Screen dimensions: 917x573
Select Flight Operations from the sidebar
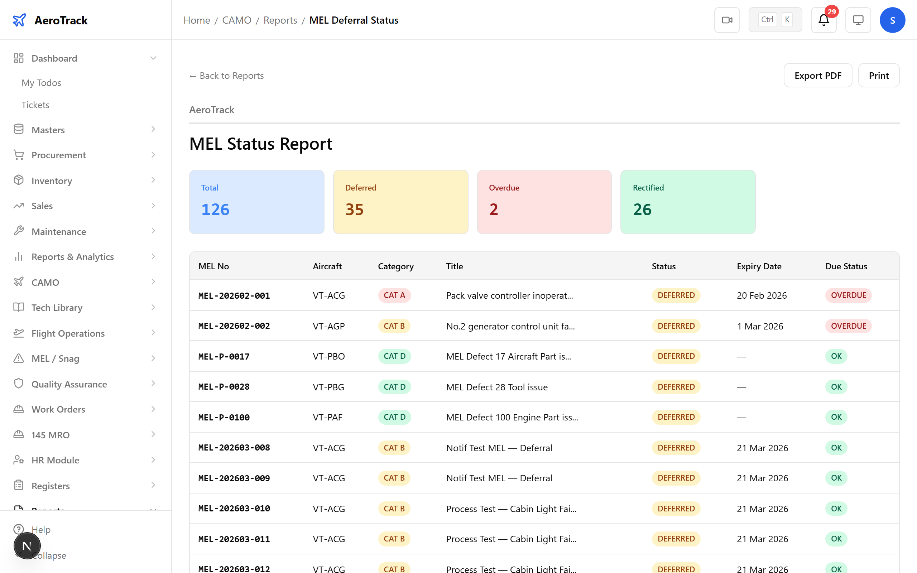point(67,333)
